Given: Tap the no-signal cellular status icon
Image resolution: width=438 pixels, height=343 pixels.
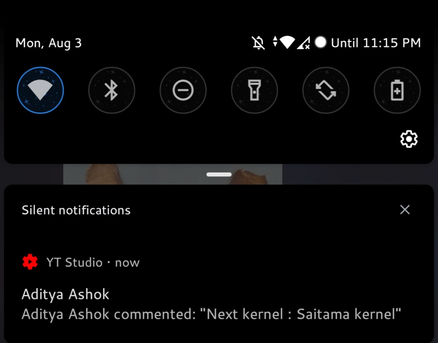Looking at the screenshot, I should coord(304,43).
